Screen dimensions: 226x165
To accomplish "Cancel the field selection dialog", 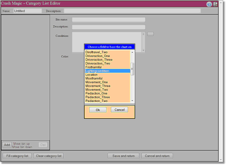I will (x=120, y=110).
